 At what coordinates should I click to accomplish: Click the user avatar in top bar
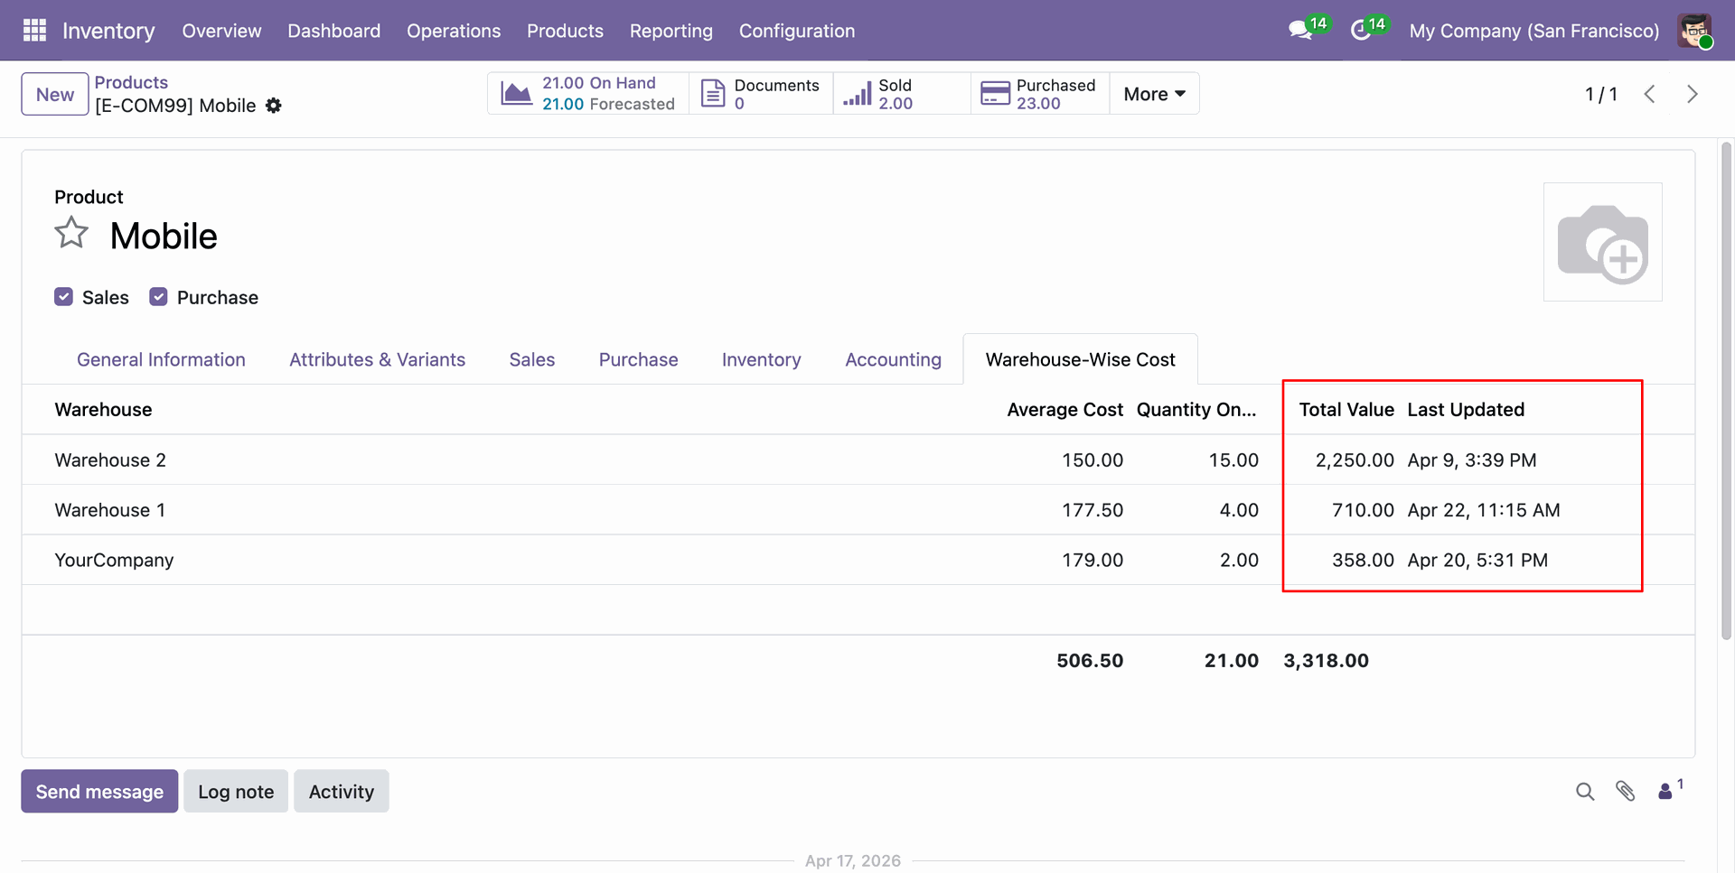tap(1694, 31)
